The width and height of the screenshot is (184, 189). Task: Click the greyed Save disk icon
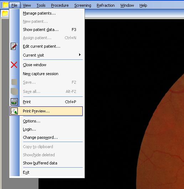tap(14, 82)
